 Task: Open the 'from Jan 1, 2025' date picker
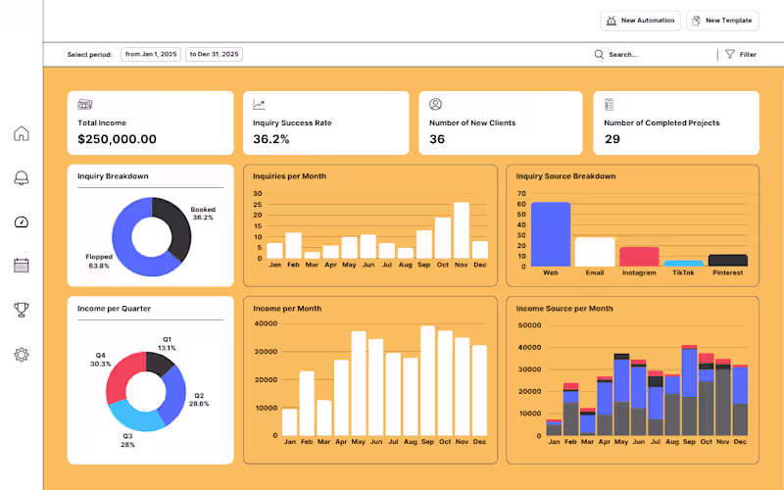tap(151, 54)
